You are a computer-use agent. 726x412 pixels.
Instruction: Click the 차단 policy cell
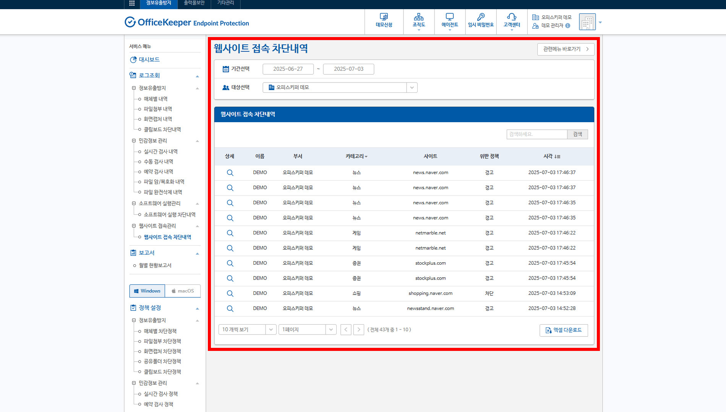click(489, 293)
